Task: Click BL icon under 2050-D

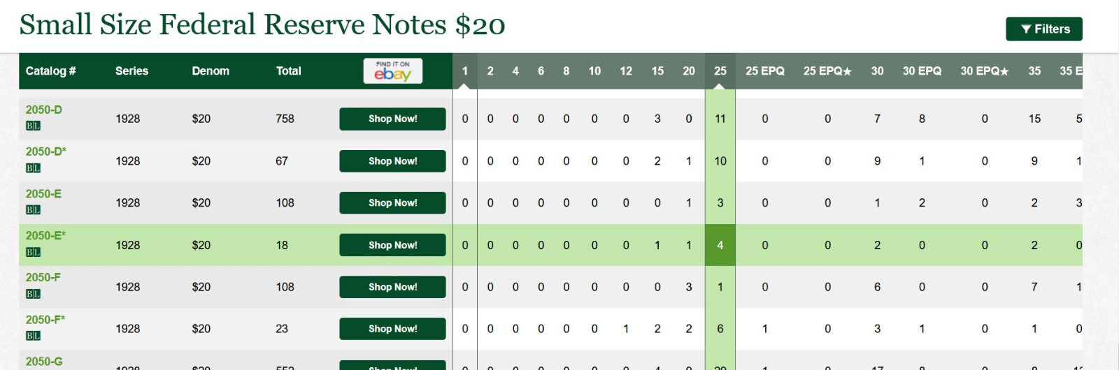Action: (x=33, y=126)
